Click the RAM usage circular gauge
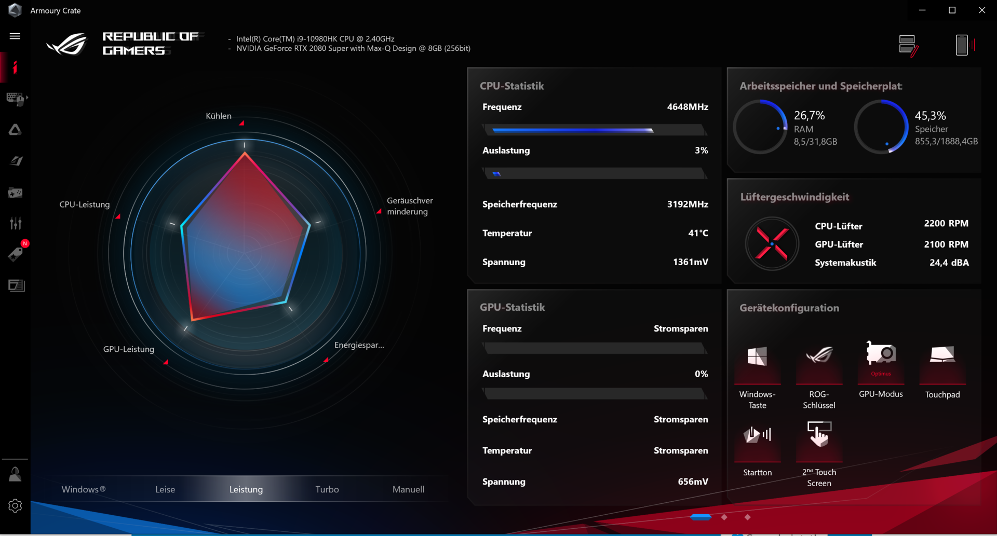This screenshot has width=997, height=536. [760, 127]
